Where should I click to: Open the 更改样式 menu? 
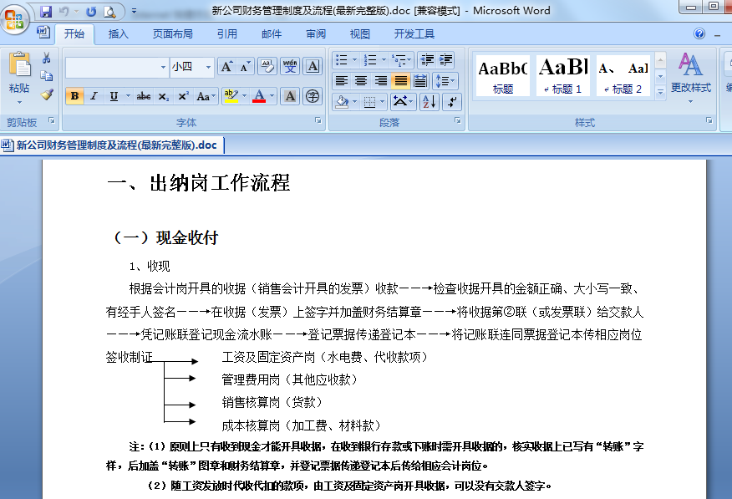(690, 78)
